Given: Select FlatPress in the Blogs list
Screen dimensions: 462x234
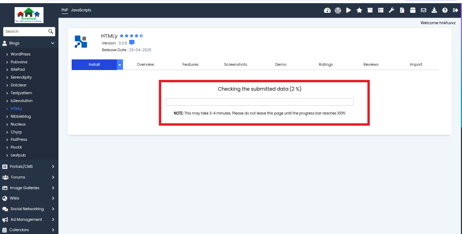Looking at the screenshot, I should pyautogui.click(x=19, y=139).
